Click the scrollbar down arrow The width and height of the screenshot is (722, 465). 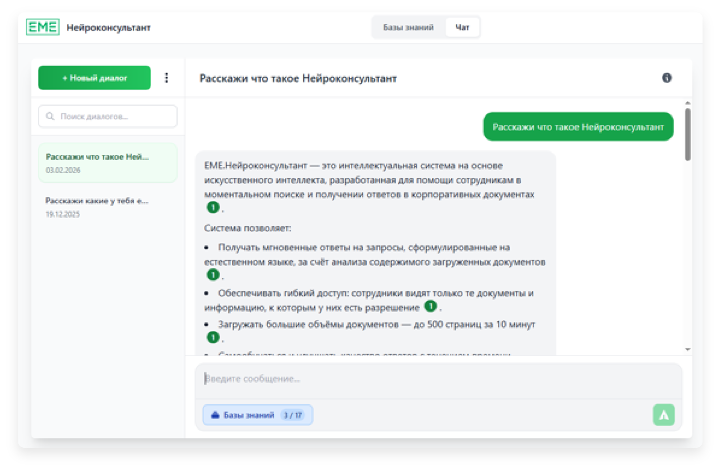[x=687, y=349]
